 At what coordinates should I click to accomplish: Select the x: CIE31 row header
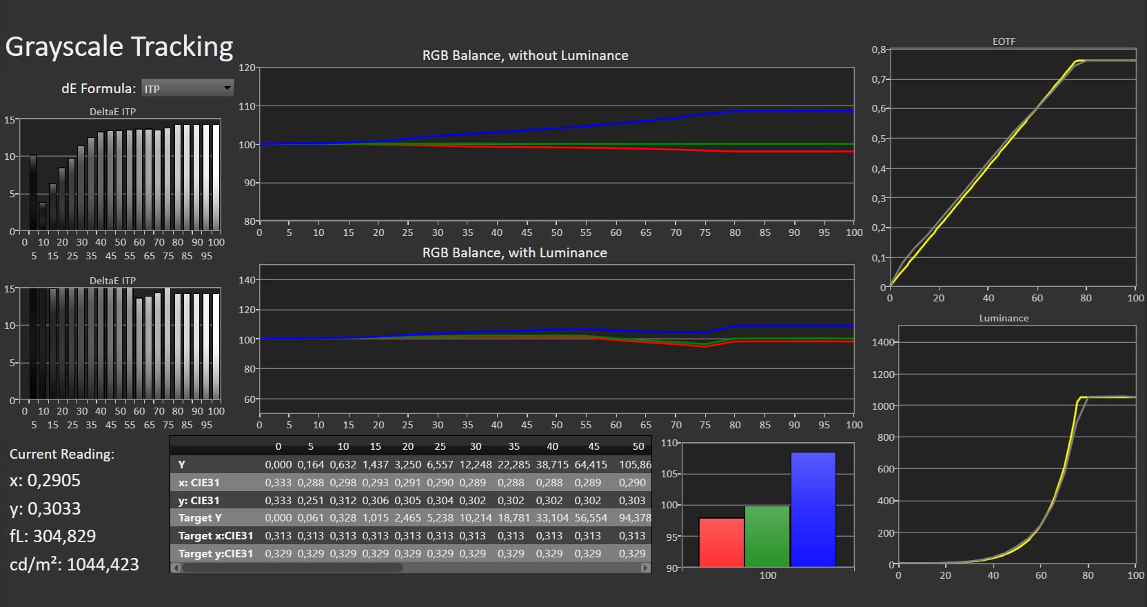[199, 483]
